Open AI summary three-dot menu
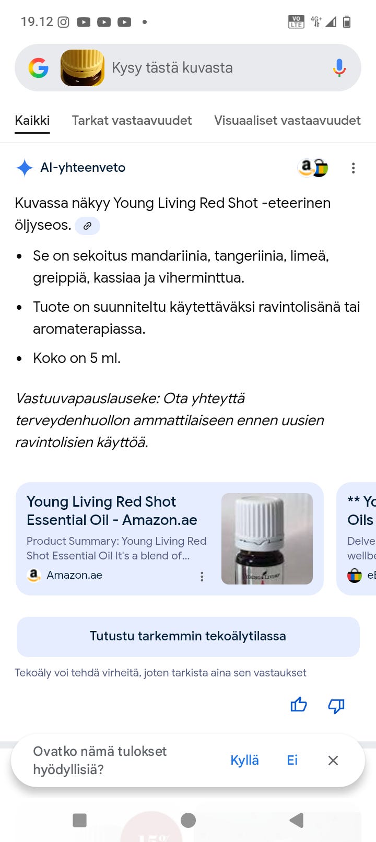This screenshot has width=376, height=842. pos(354,168)
